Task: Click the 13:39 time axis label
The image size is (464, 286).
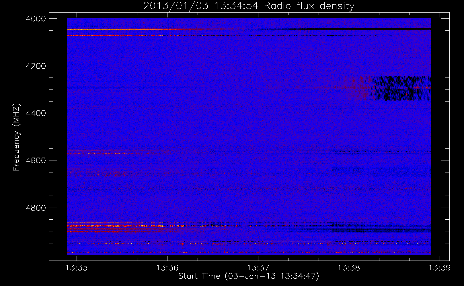Action: (x=439, y=268)
